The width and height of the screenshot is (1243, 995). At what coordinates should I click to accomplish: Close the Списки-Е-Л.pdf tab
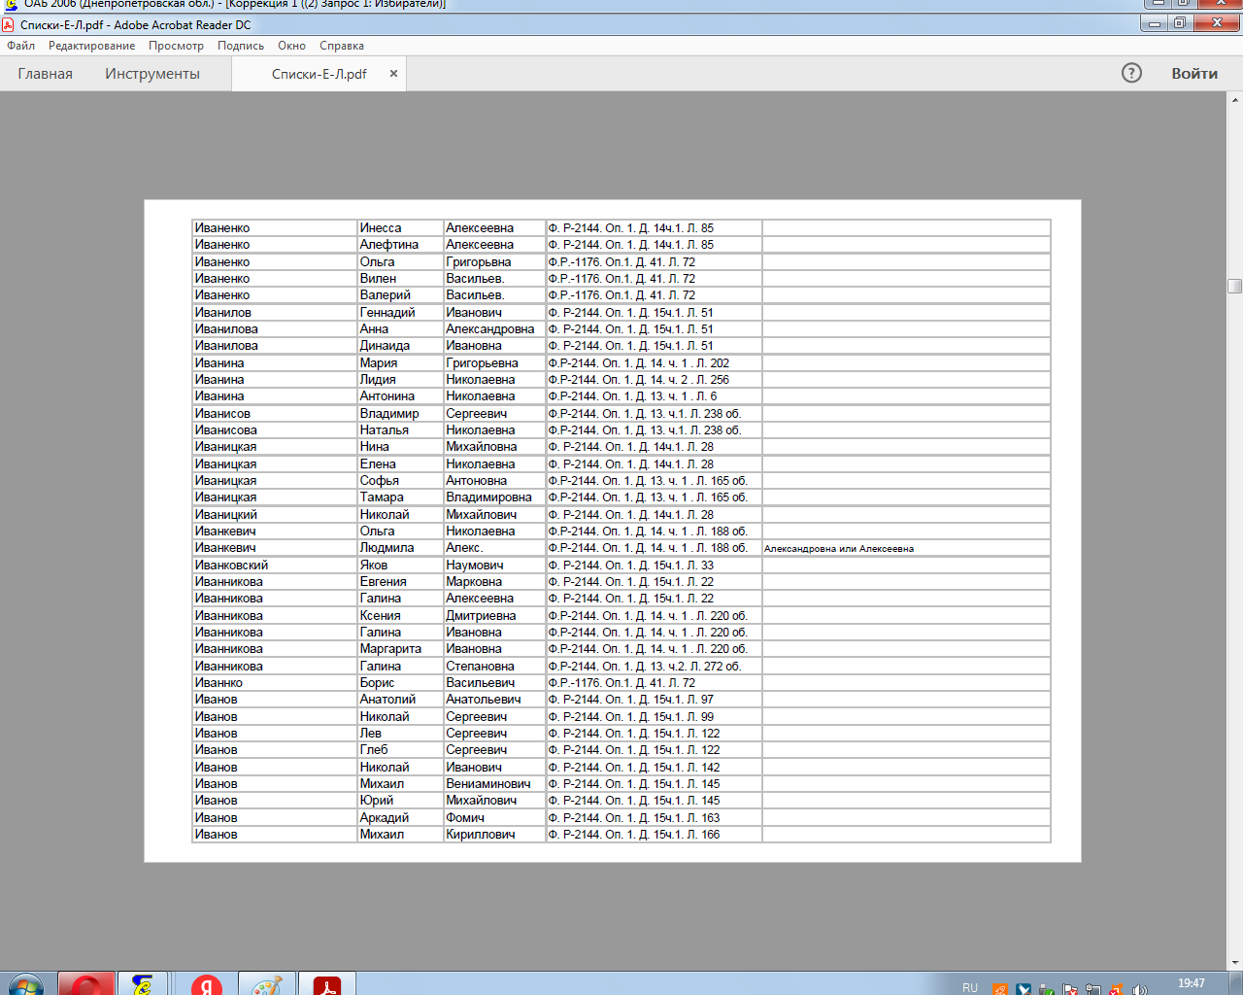(393, 73)
